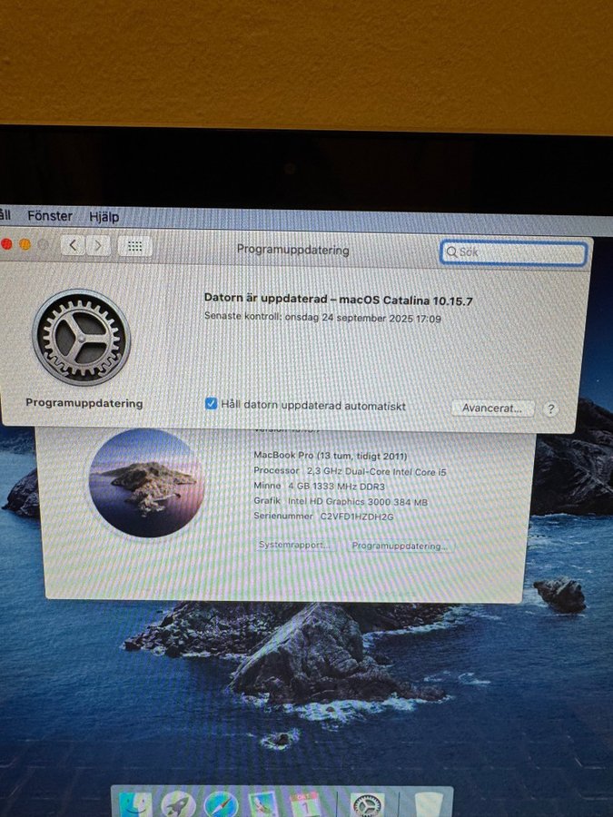The image size is (613, 817).
Task: Click the large Programuppdatering gear icon
Action: tap(82, 338)
